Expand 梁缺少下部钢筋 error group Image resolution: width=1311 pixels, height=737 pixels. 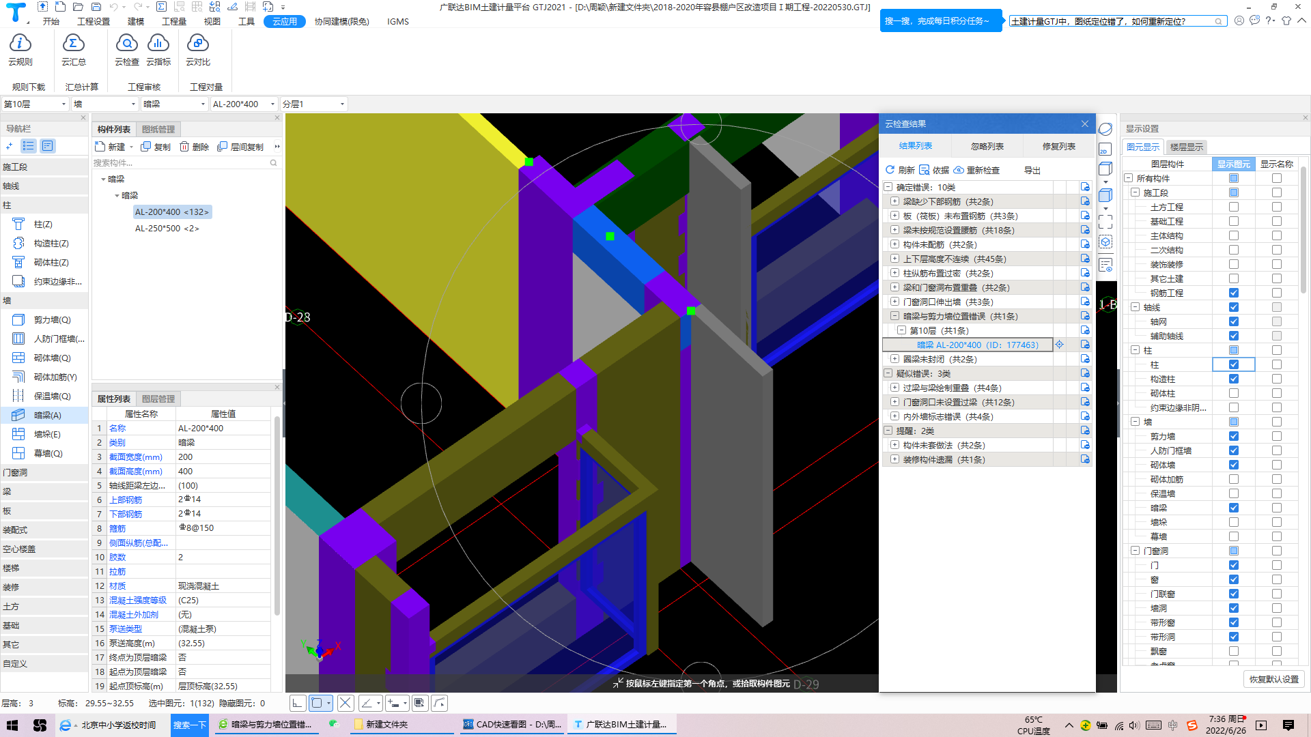[x=894, y=201]
